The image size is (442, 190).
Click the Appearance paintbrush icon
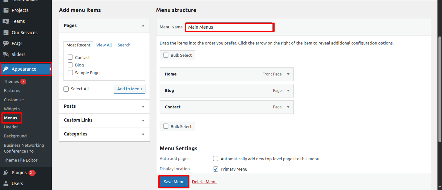pos(6,69)
